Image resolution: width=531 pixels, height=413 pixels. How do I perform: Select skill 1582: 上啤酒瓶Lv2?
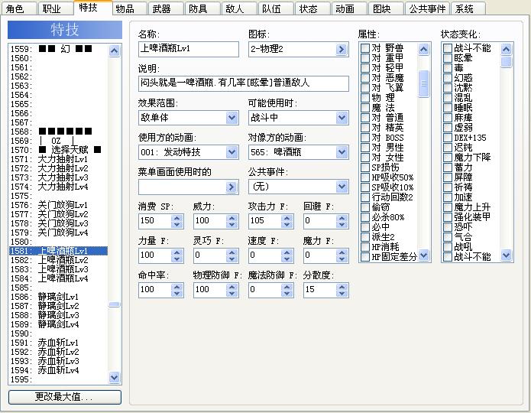coord(58,260)
